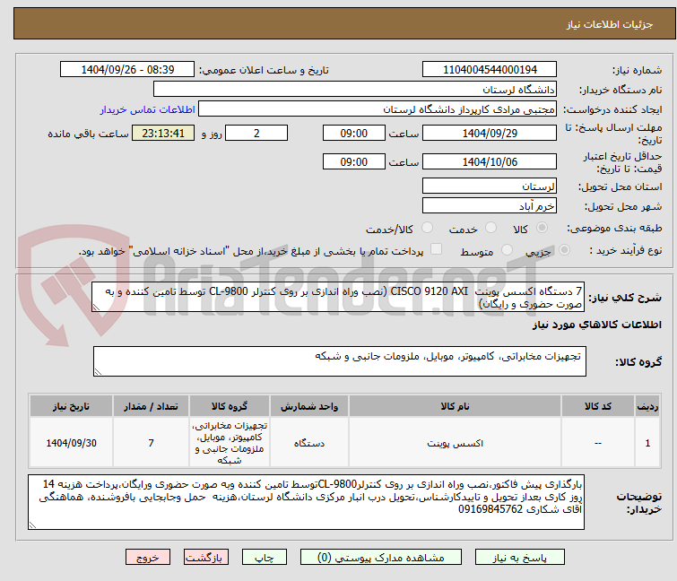Click the کد کالا column header
Screen dimensions: 677x581
tap(598, 406)
